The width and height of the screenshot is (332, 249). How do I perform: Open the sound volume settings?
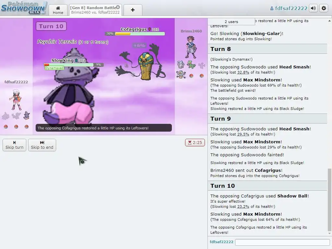pyautogui.click(x=314, y=8)
